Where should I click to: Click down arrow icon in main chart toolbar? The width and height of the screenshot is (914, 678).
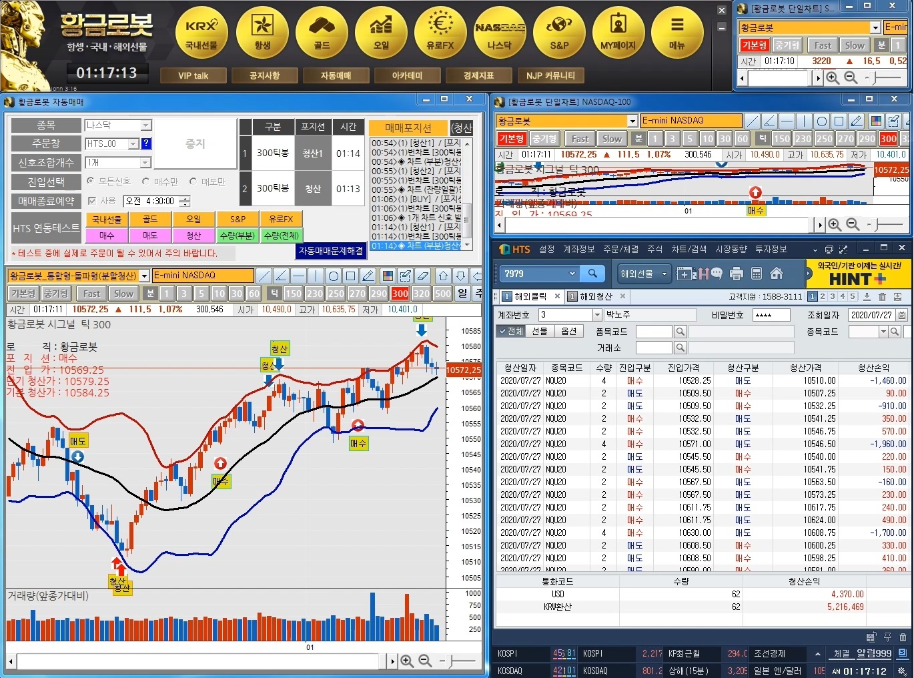click(461, 276)
